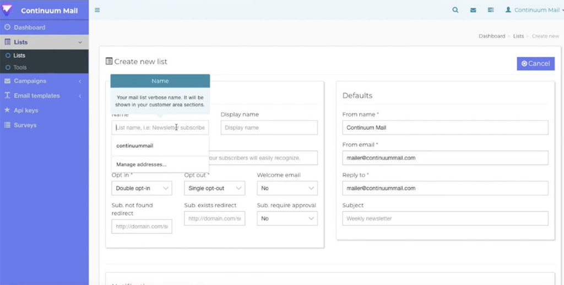This screenshot has height=285, width=564.
Task: Click the Email templates text icon
Action: 7,95
